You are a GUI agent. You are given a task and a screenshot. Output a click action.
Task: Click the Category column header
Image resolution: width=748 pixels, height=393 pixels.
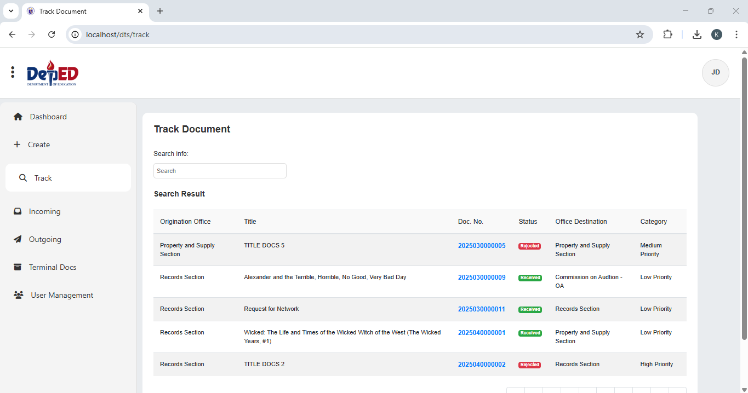click(x=653, y=222)
